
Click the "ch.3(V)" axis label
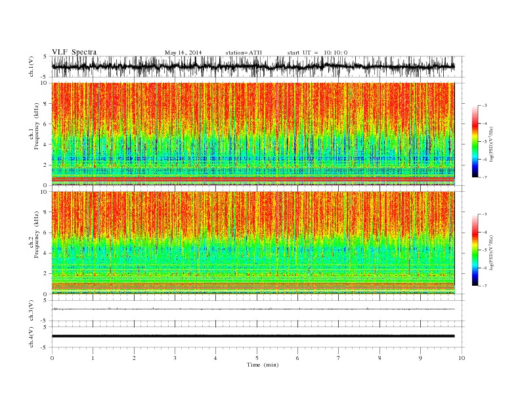click(x=32, y=311)
